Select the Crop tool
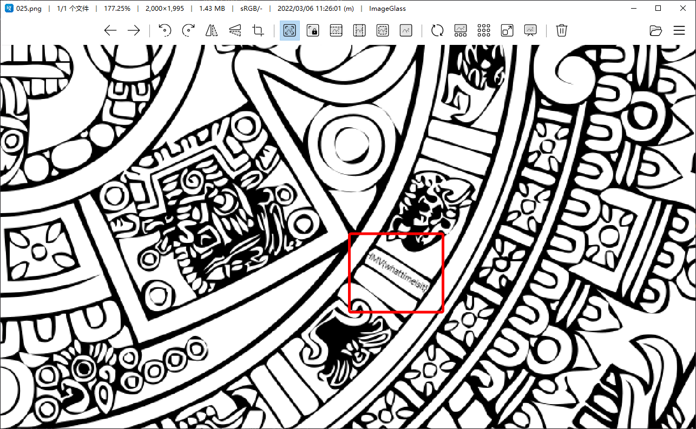 point(258,30)
